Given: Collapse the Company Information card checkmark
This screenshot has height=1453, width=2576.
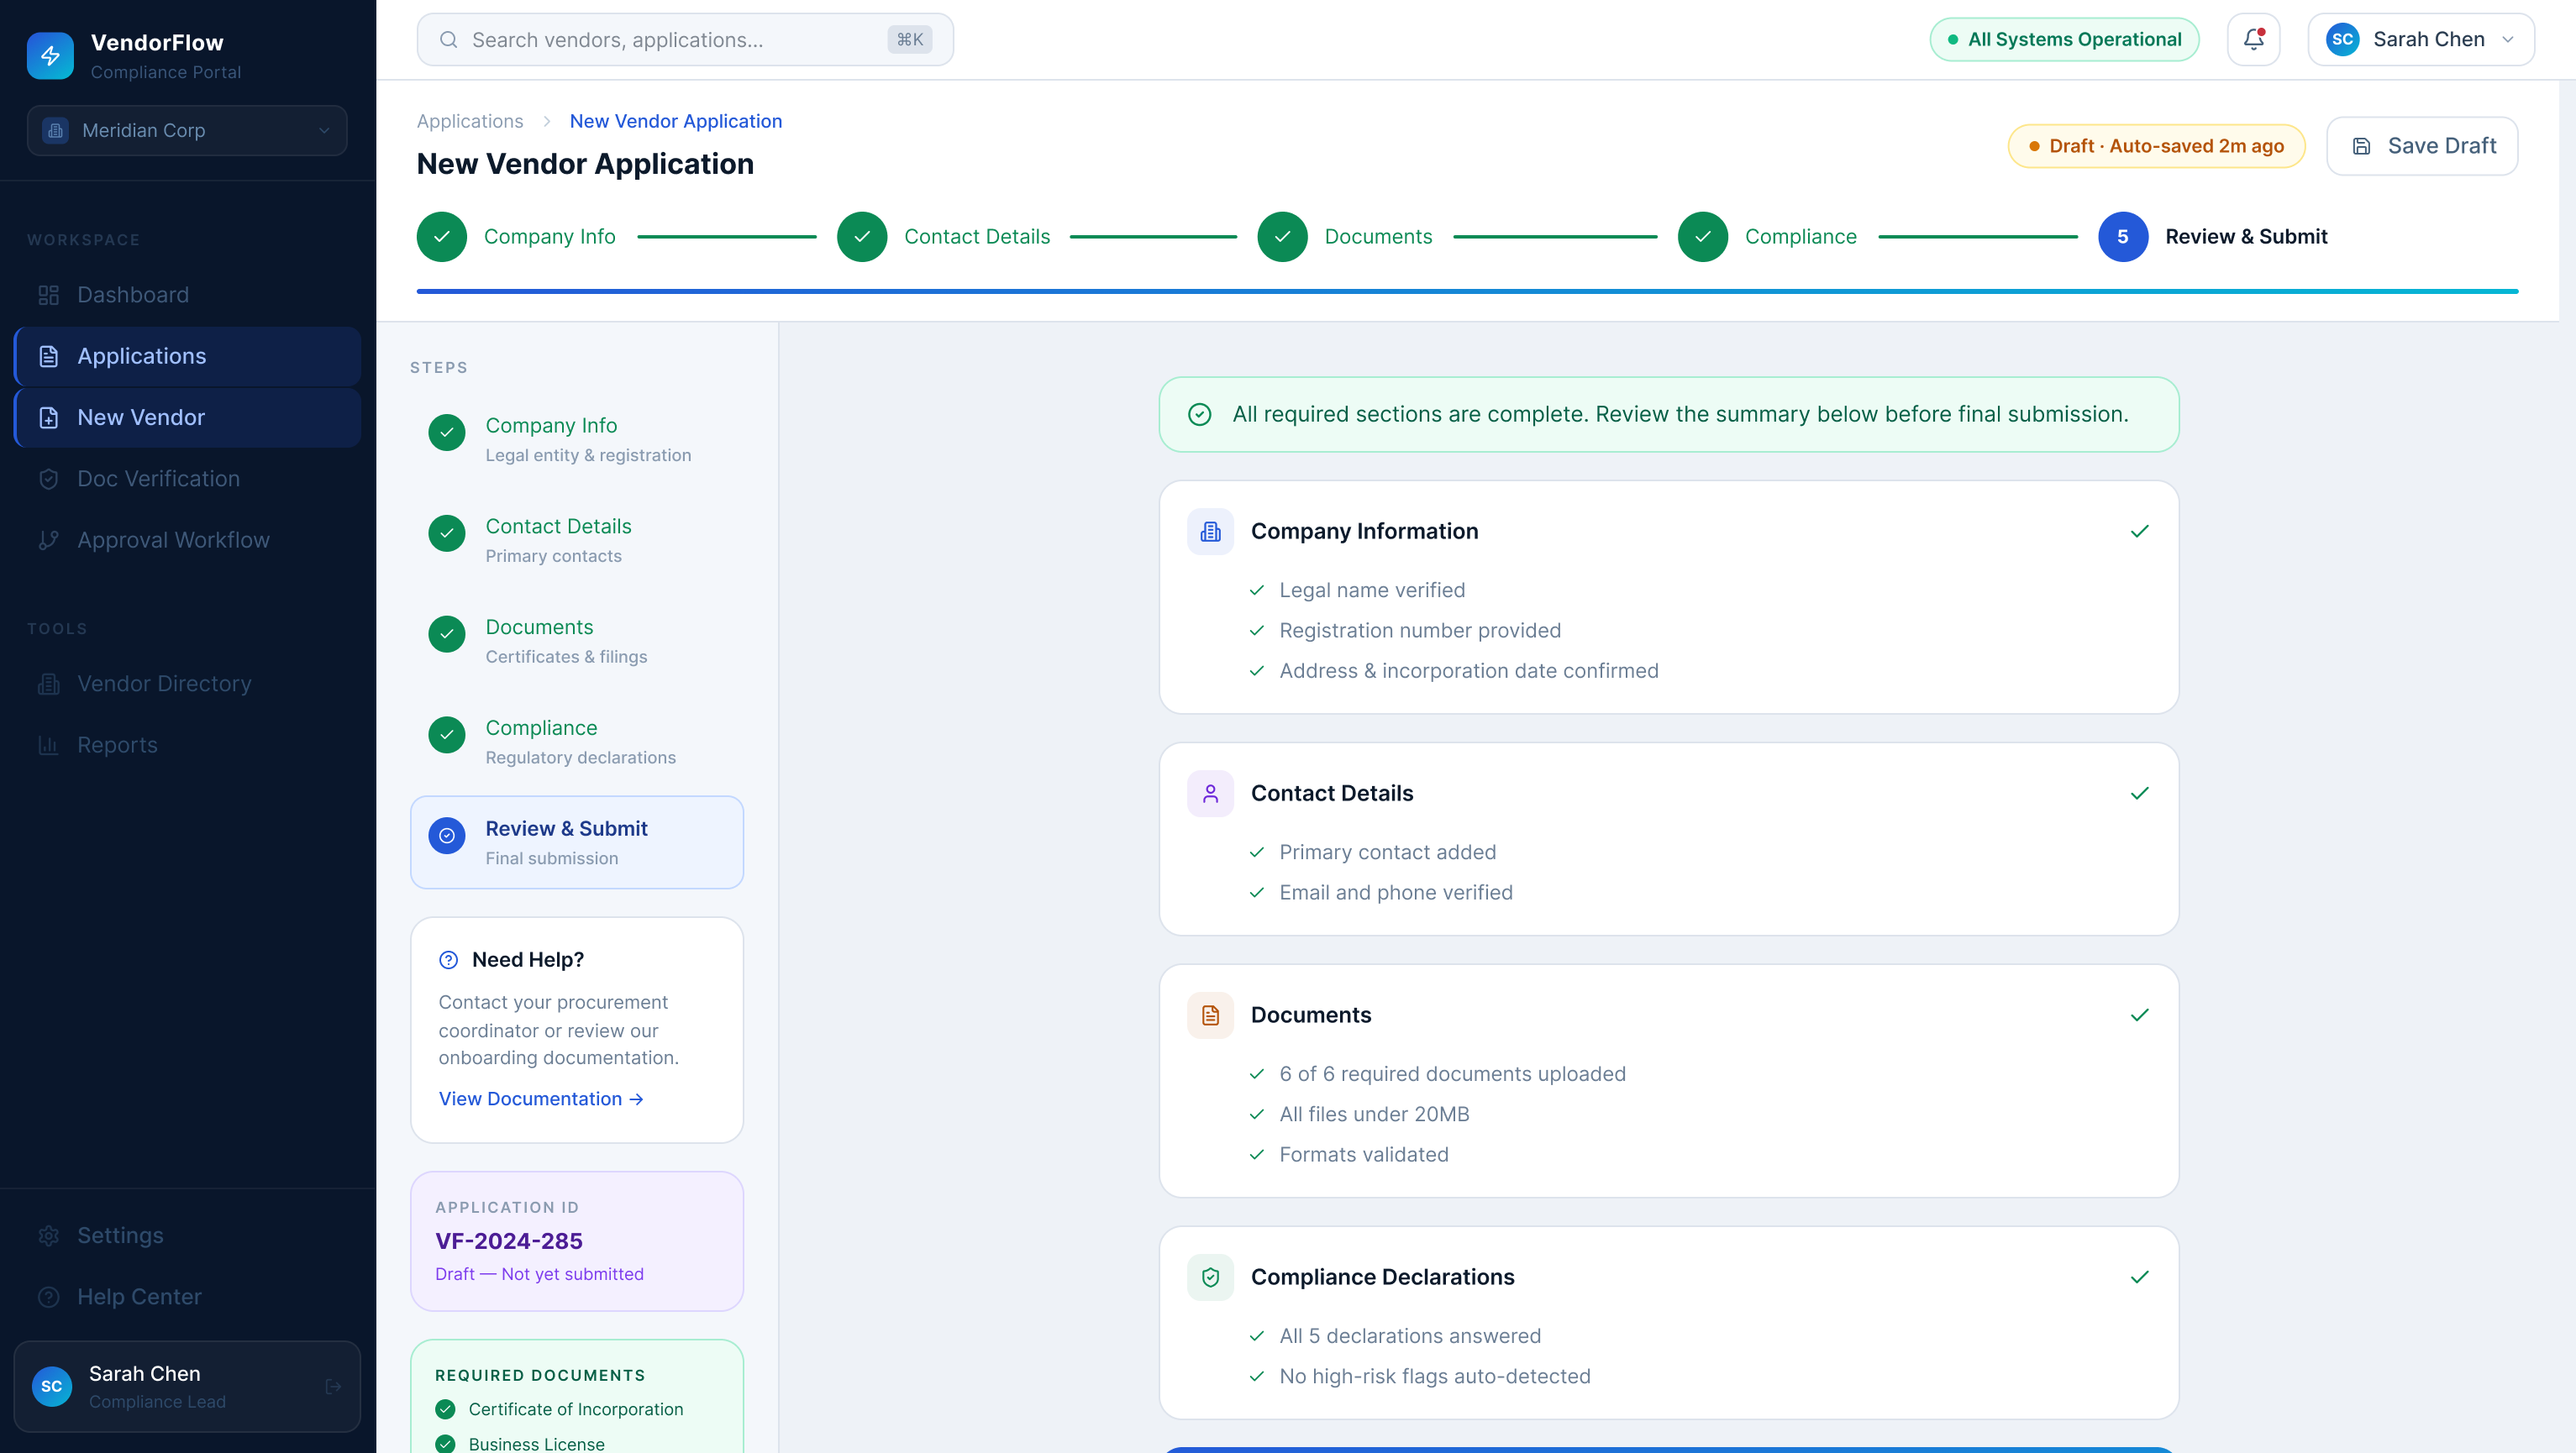Looking at the screenshot, I should click(x=2139, y=531).
